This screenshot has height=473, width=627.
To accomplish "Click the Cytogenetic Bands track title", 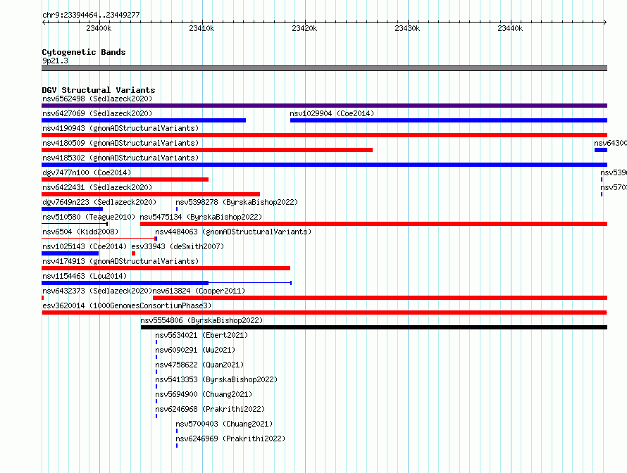I will tap(84, 52).
